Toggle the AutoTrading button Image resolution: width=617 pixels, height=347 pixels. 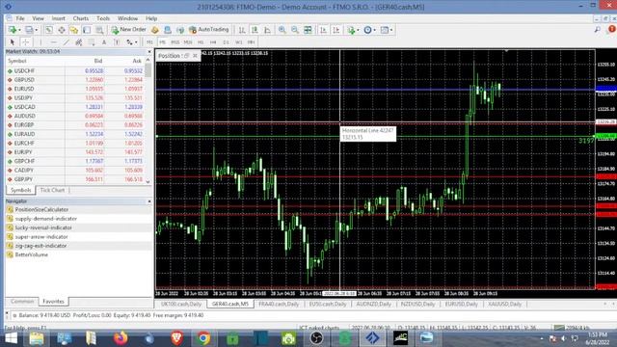pos(208,30)
